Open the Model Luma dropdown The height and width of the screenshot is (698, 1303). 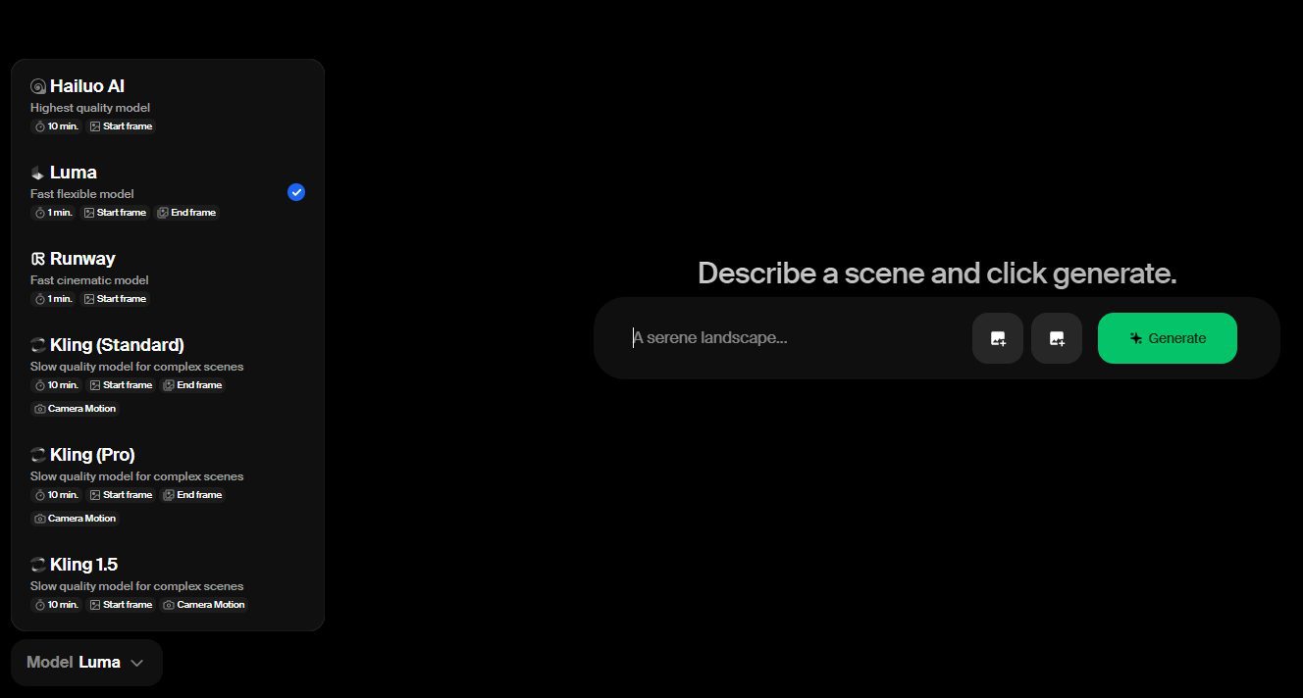tap(86, 663)
